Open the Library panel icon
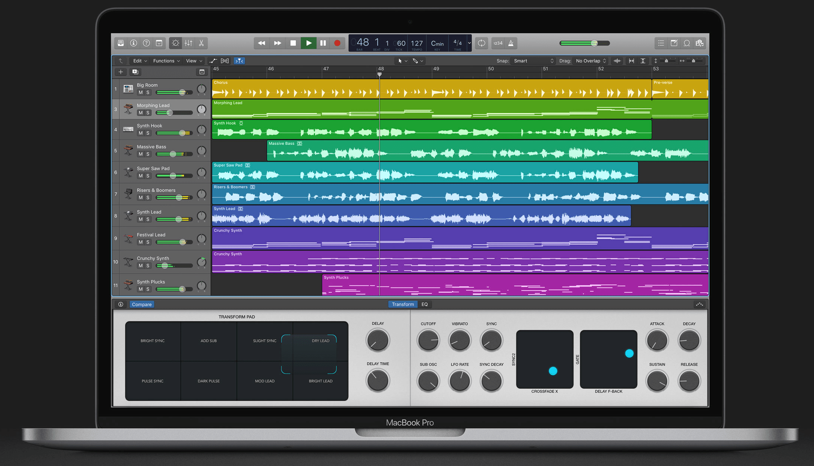Image resolution: width=814 pixels, height=466 pixels. 120,43
